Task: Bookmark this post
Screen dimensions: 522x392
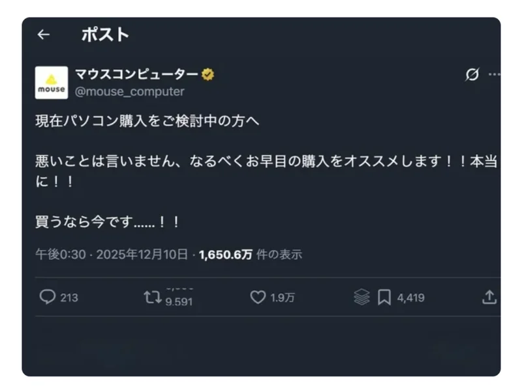Action: click(384, 297)
